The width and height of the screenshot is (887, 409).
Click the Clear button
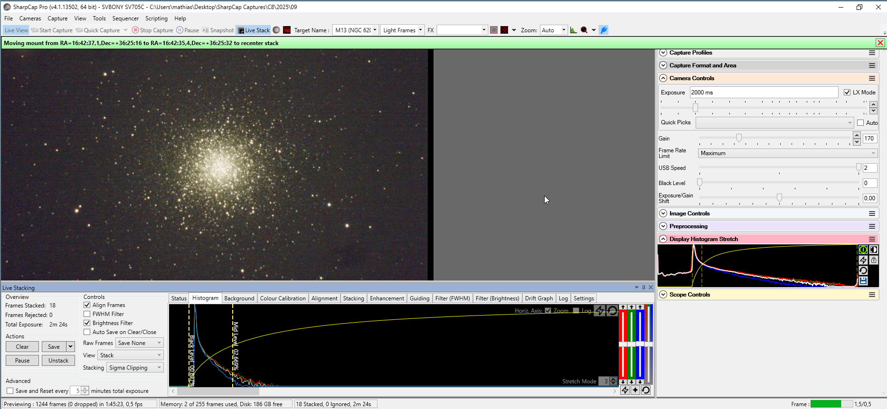click(22, 347)
